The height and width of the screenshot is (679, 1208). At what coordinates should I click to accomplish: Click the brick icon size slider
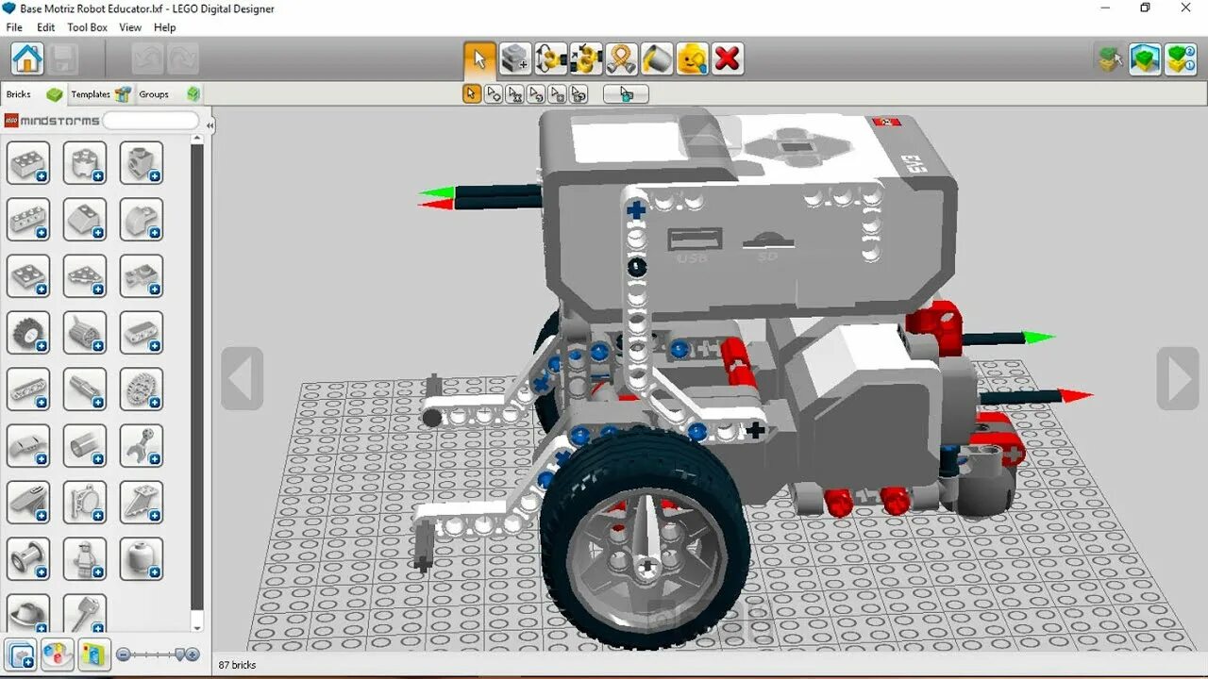pos(157,654)
